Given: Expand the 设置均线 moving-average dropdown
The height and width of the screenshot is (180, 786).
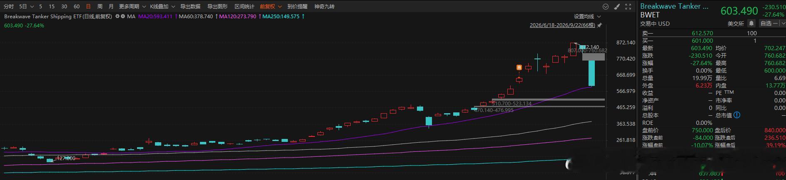Looking at the screenshot, I should 587,16.
